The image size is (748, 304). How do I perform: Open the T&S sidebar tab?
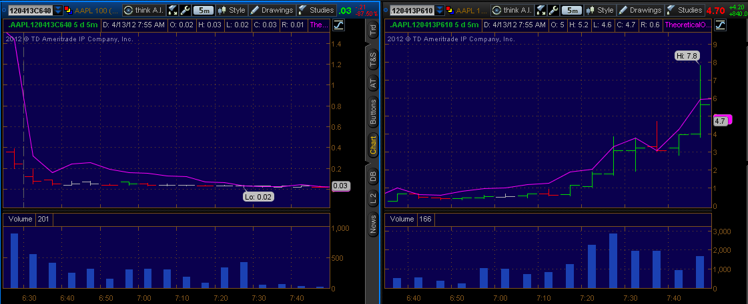(x=372, y=59)
